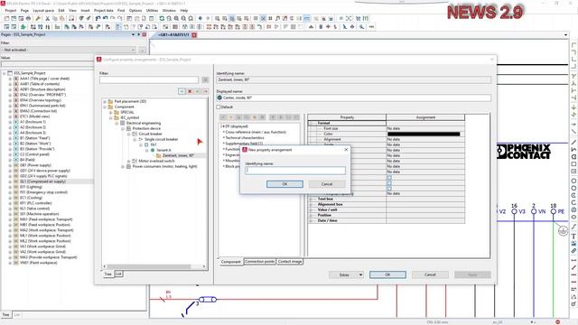Click the small button right of Filter field
Viewport: 578px width, 325px height.
205,79
